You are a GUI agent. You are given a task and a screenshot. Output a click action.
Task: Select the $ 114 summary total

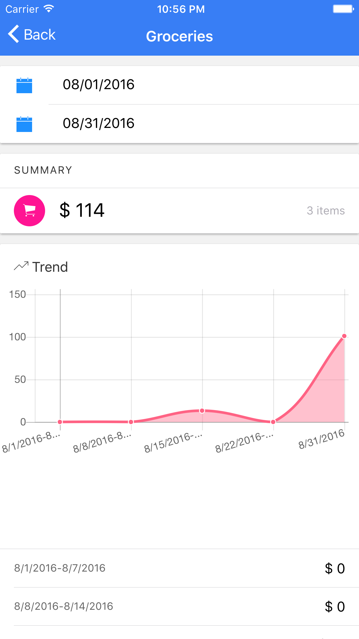click(x=82, y=210)
